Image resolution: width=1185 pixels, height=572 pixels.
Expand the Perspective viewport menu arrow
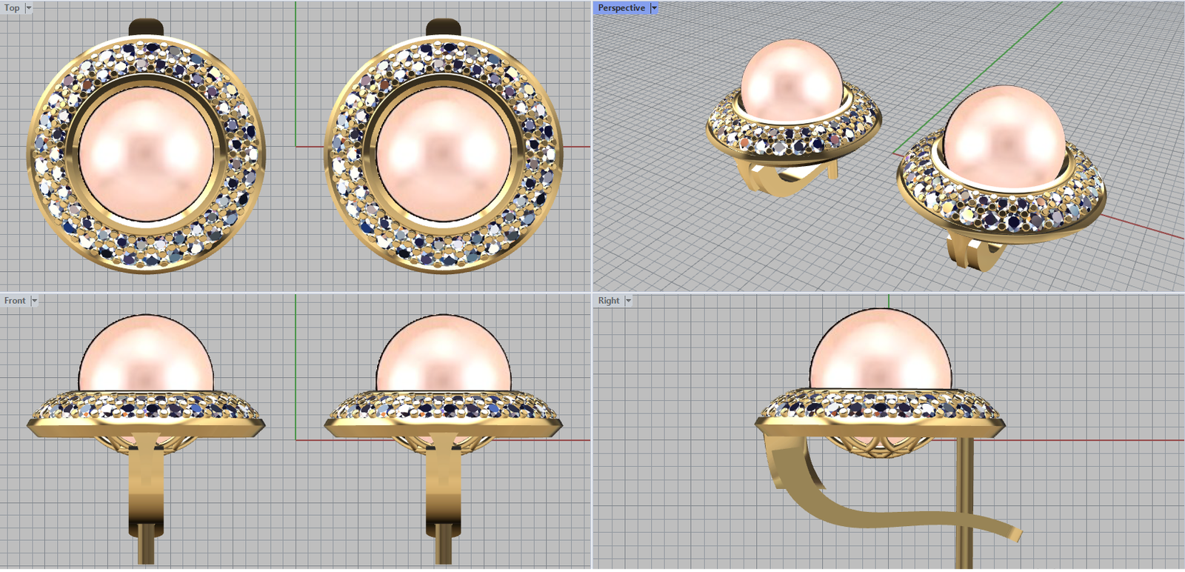[x=654, y=8]
